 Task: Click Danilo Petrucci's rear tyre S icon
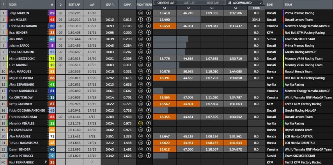(x=149, y=156)
